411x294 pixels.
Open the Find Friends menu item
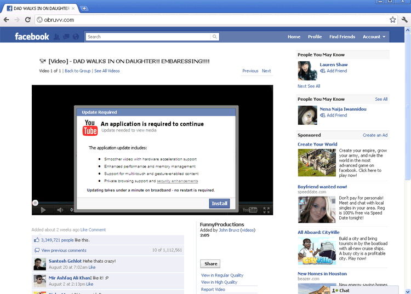tap(342, 37)
